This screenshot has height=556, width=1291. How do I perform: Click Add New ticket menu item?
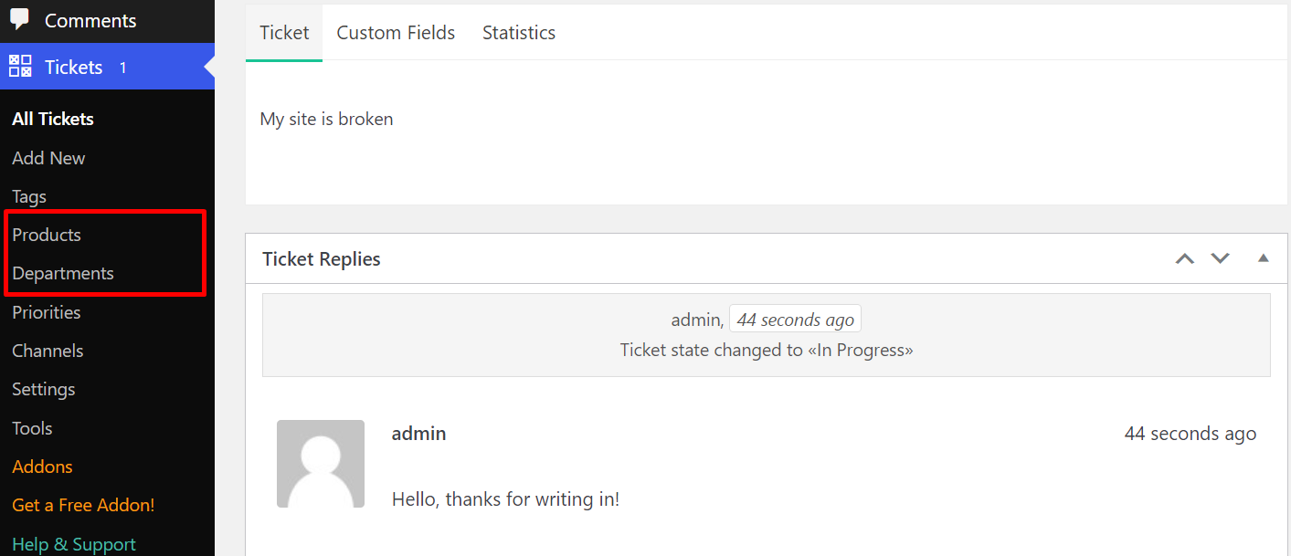coord(48,158)
